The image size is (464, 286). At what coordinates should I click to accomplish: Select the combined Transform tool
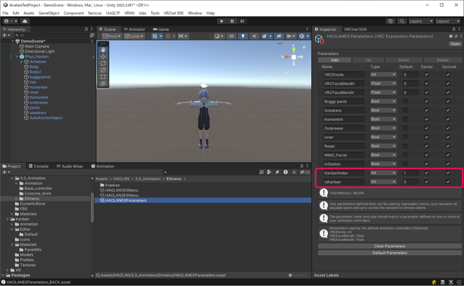[x=103, y=83]
